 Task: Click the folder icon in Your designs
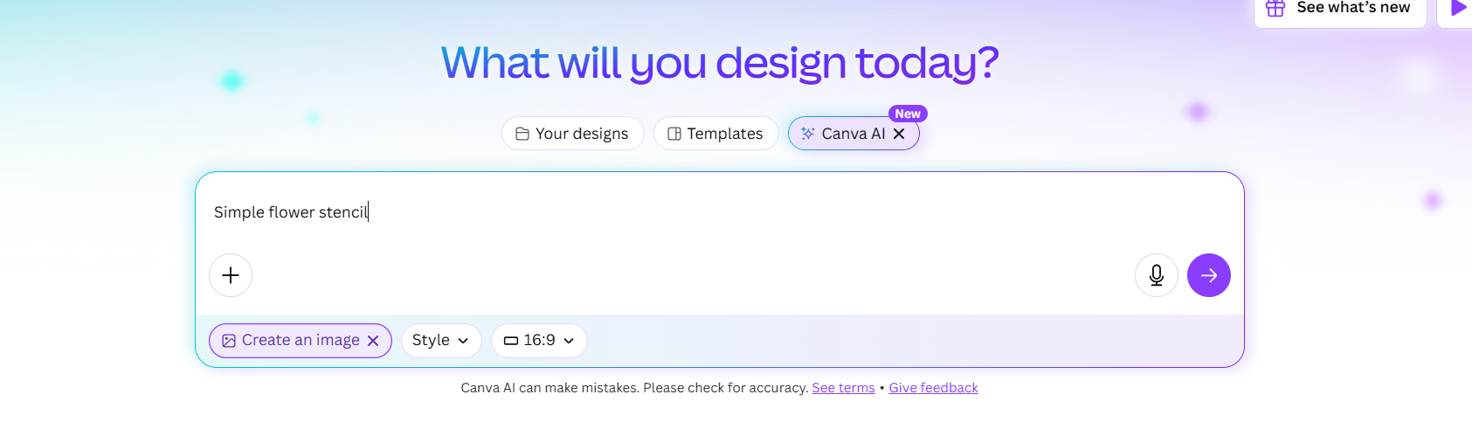[522, 134]
